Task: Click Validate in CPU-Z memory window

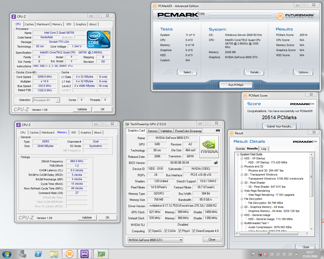Action: click(87, 218)
